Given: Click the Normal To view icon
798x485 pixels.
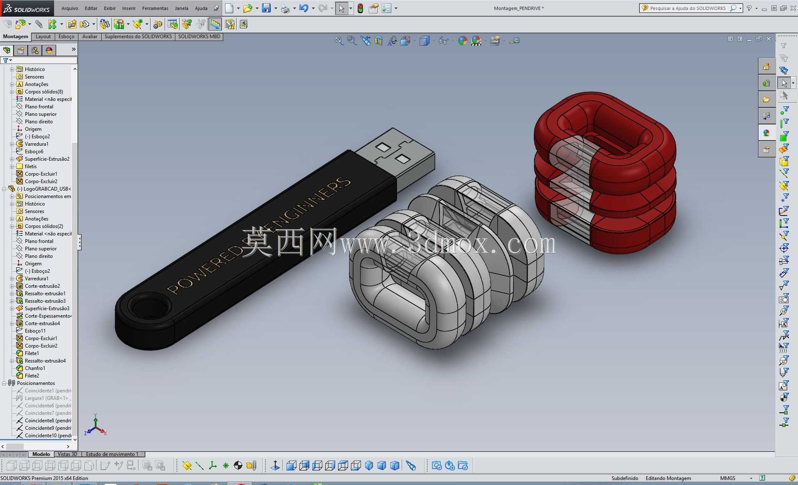Looking at the screenshot, I should point(275,465).
